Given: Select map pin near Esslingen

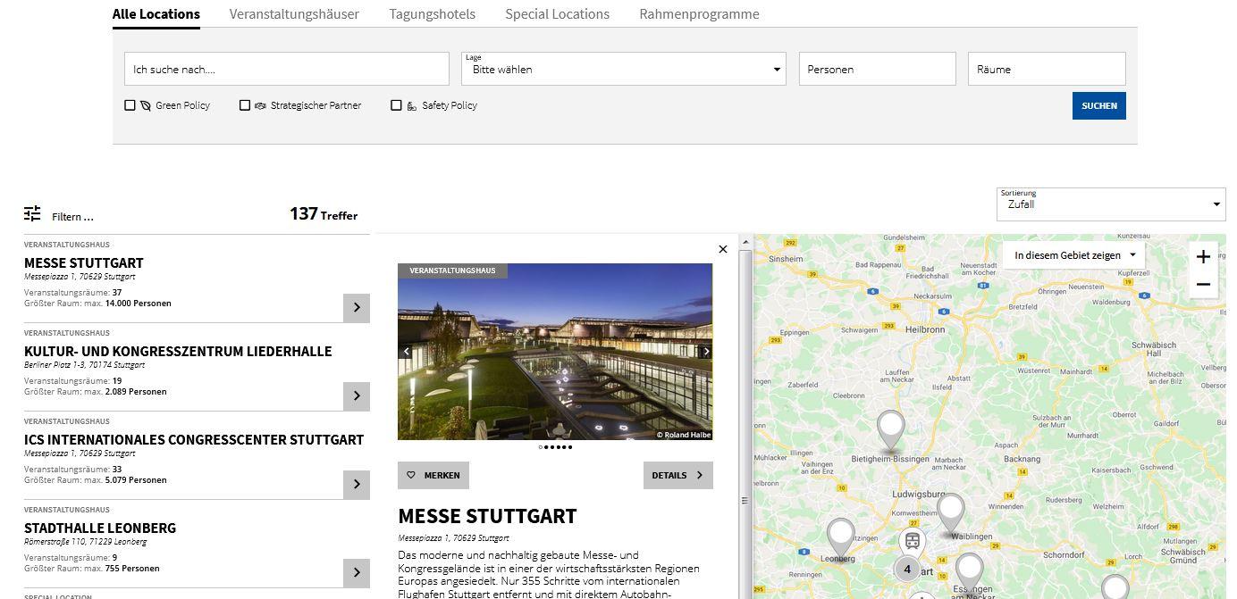Looking at the screenshot, I should (969, 573).
